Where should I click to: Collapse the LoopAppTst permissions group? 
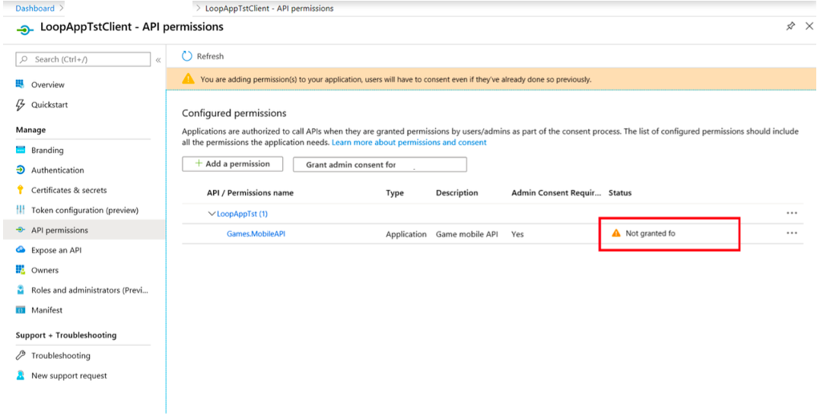click(x=211, y=214)
